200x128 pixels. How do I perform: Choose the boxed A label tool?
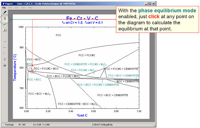pos(5,30)
